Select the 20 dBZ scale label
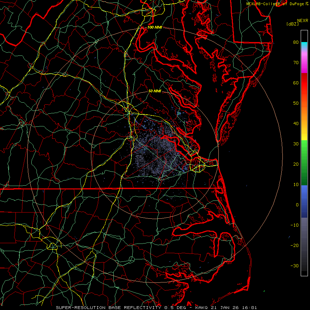This screenshot has width=310, height=310. click(295, 164)
